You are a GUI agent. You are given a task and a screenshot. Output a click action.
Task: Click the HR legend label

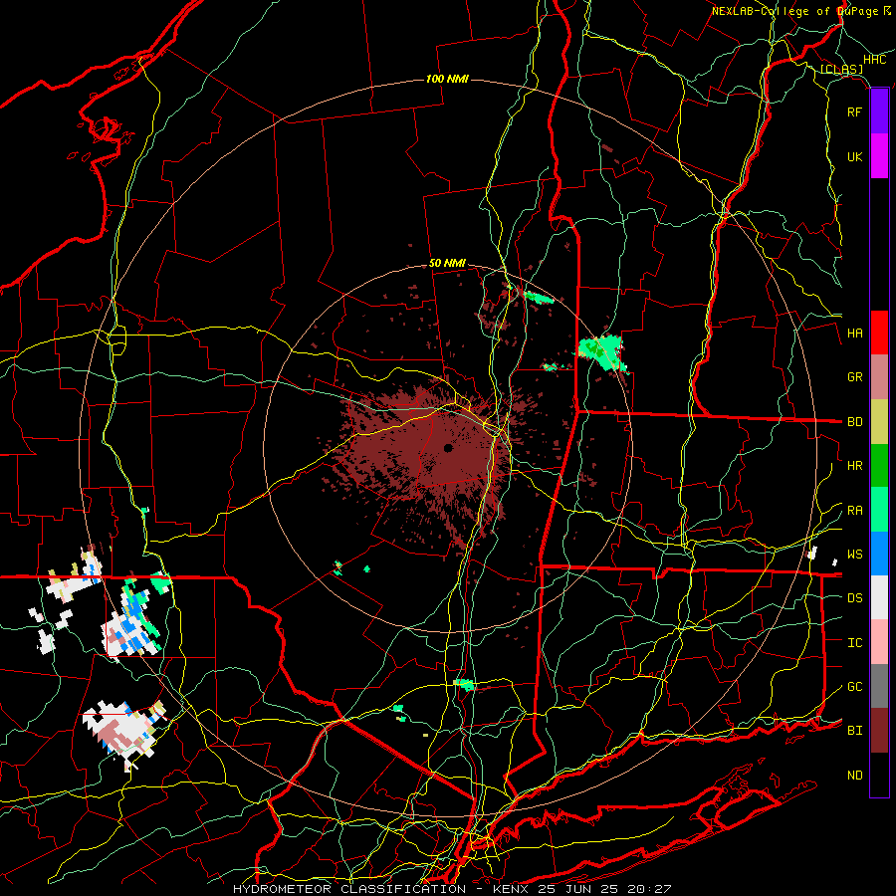(854, 466)
